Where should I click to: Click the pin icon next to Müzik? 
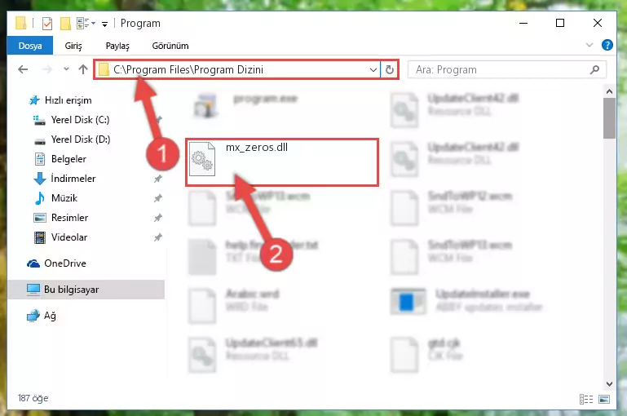(158, 198)
